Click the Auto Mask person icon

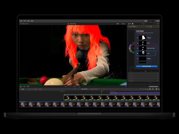(x=151, y=27)
